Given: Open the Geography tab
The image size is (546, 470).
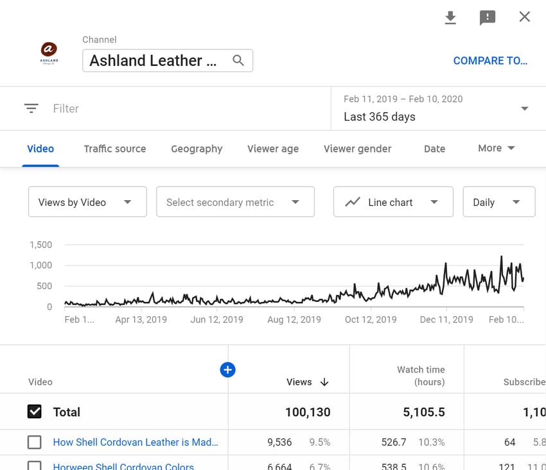Looking at the screenshot, I should (197, 149).
